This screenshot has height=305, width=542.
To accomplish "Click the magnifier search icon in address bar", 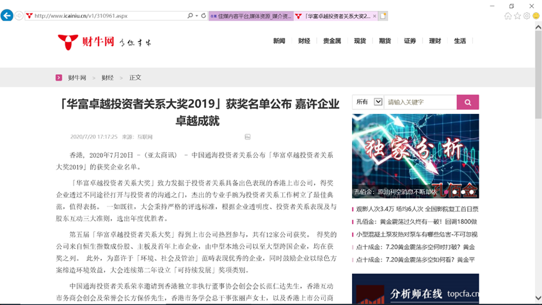I will tap(190, 15).
